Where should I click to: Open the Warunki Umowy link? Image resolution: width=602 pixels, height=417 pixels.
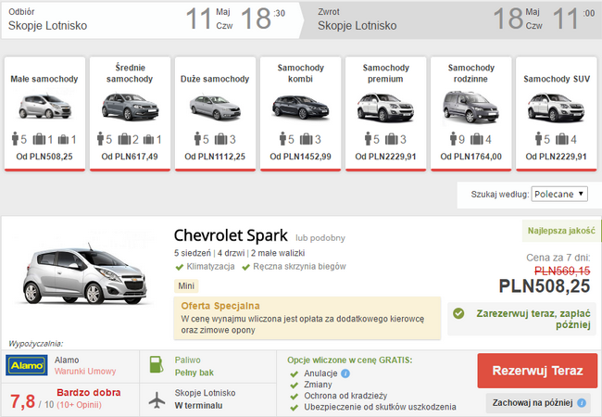tap(85, 372)
